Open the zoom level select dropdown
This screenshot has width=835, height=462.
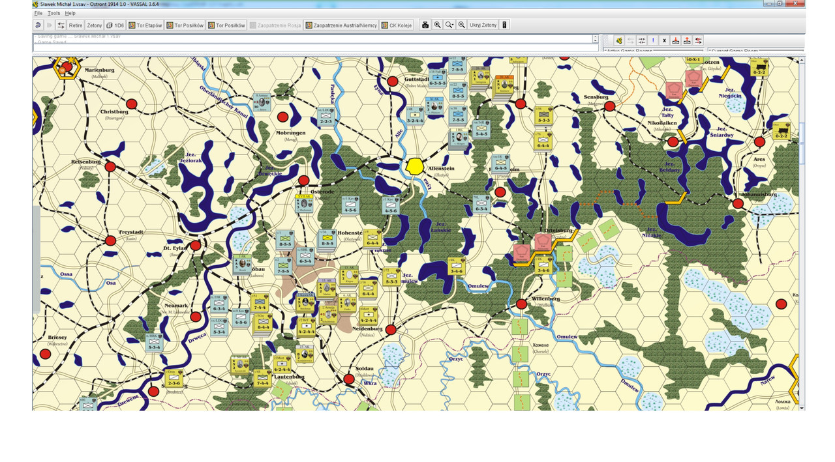[x=449, y=25]
